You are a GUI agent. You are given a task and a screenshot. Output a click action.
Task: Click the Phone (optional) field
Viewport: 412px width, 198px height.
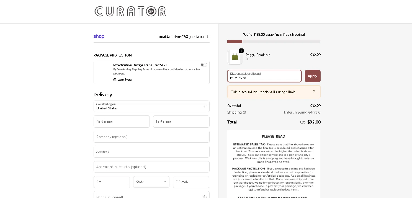point(152,195)
